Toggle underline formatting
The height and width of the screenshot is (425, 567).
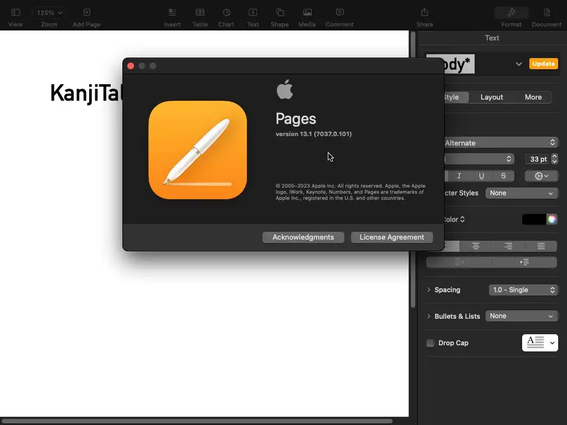(x=481, y=176)
